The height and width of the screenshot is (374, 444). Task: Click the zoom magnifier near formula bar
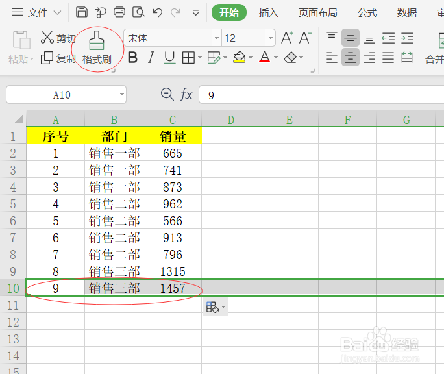(167, 94)
